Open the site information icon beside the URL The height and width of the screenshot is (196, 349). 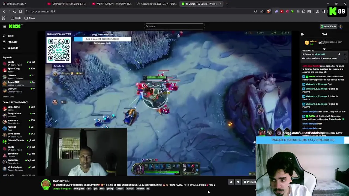coord(27,11)
